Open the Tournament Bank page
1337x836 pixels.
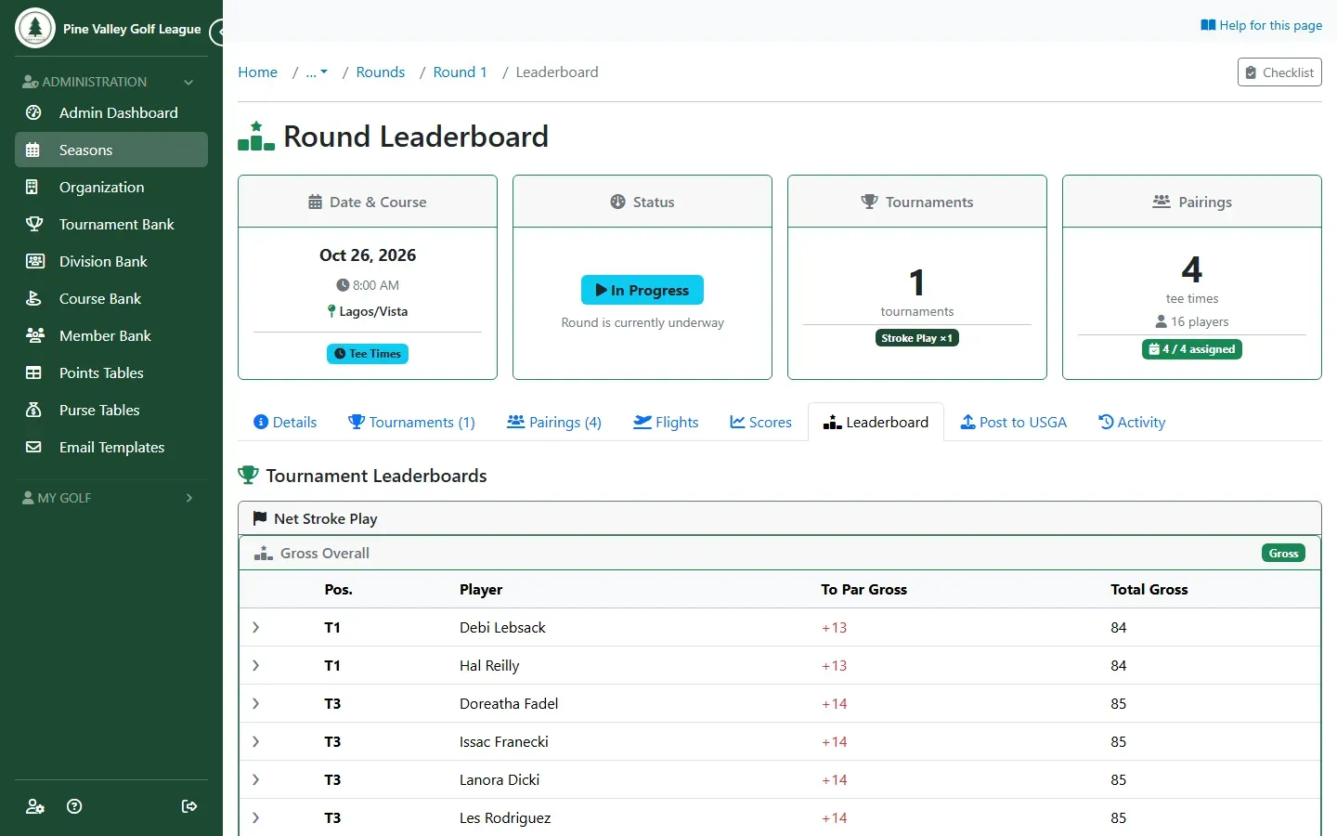pyautogui.click(x=111, y=224)
